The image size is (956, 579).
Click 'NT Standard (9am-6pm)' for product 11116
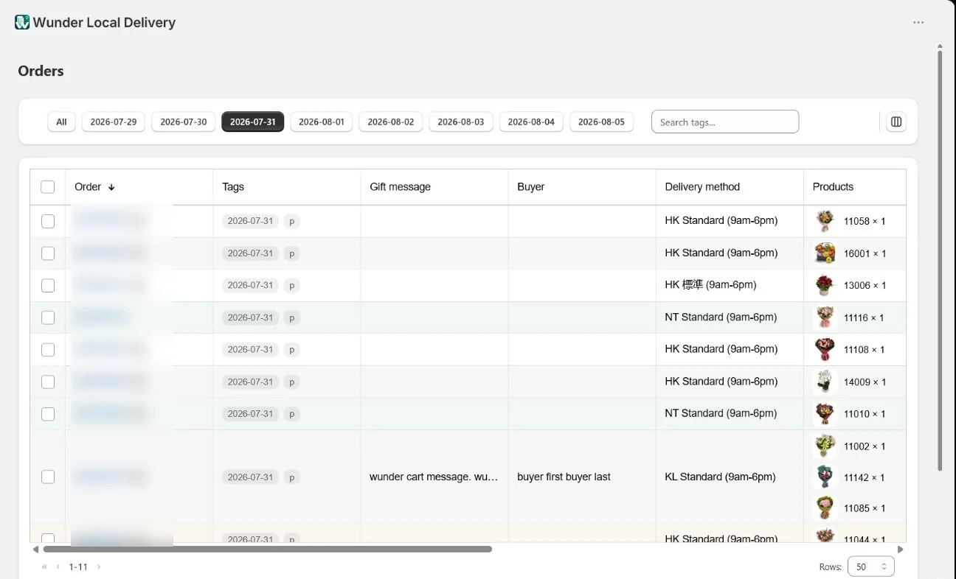721,317
